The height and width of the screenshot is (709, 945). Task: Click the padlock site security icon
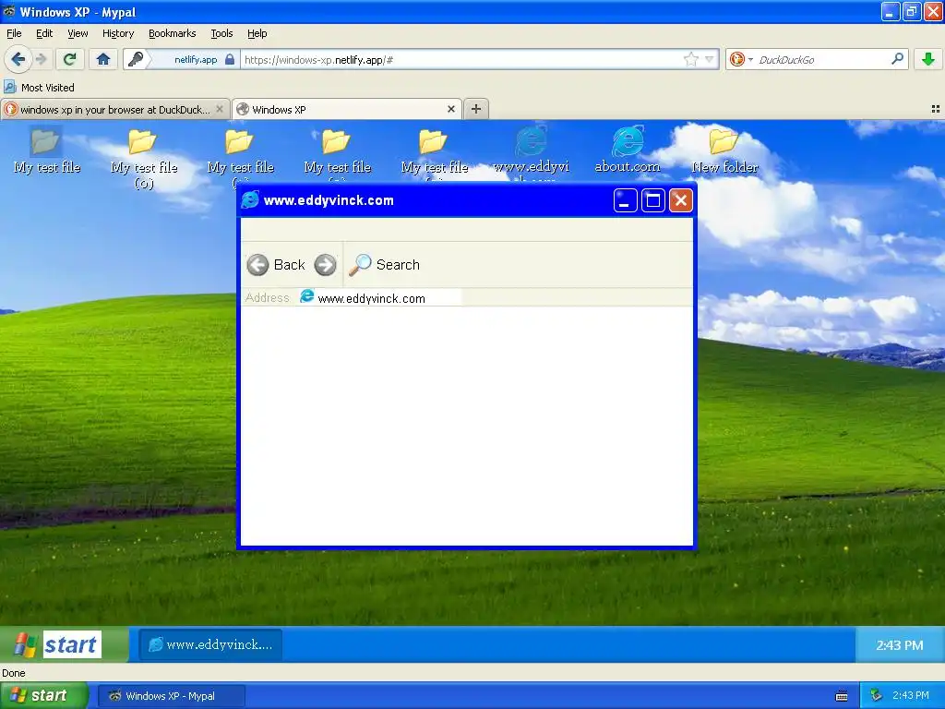click(x=230, y=59)
